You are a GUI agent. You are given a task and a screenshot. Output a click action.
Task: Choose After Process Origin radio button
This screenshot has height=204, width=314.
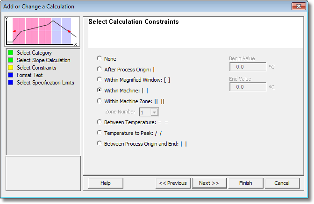(99, 69)
